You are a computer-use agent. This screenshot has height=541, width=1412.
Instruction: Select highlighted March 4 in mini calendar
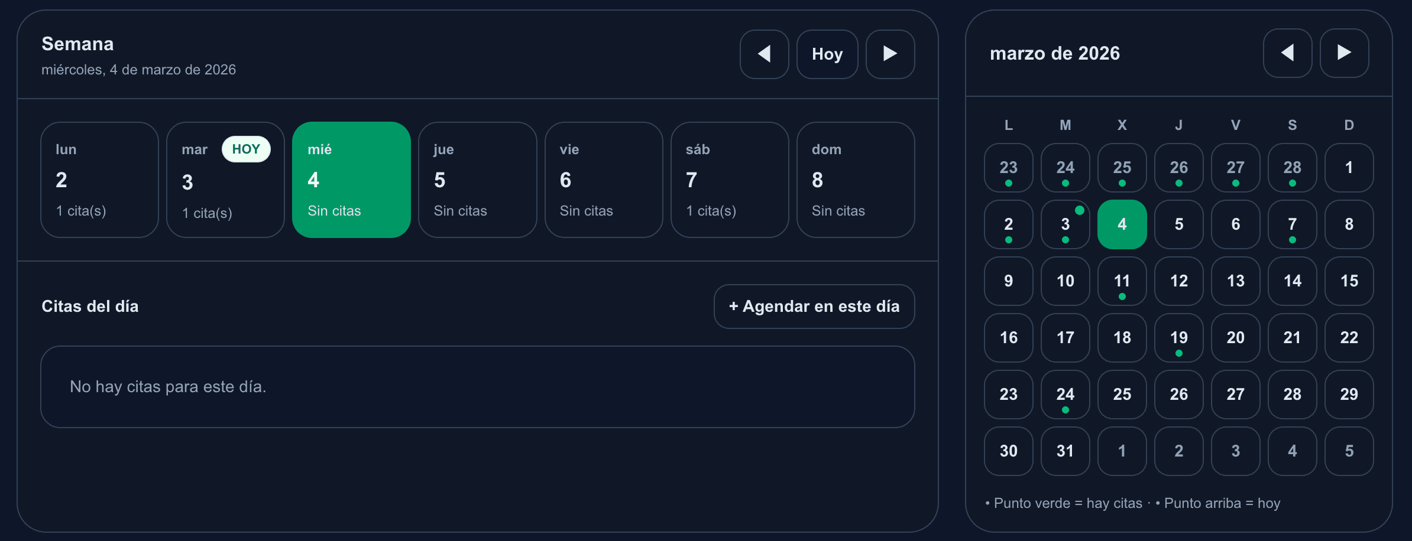pos(1122,224)
